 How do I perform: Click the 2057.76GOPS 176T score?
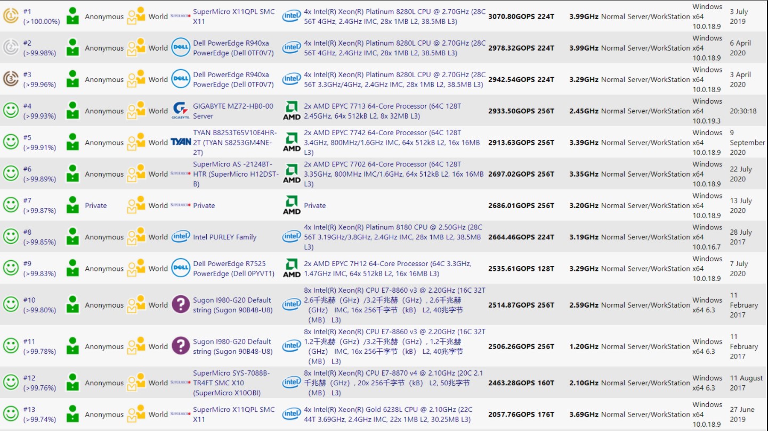pyautogui.click(x=521, y=414)
